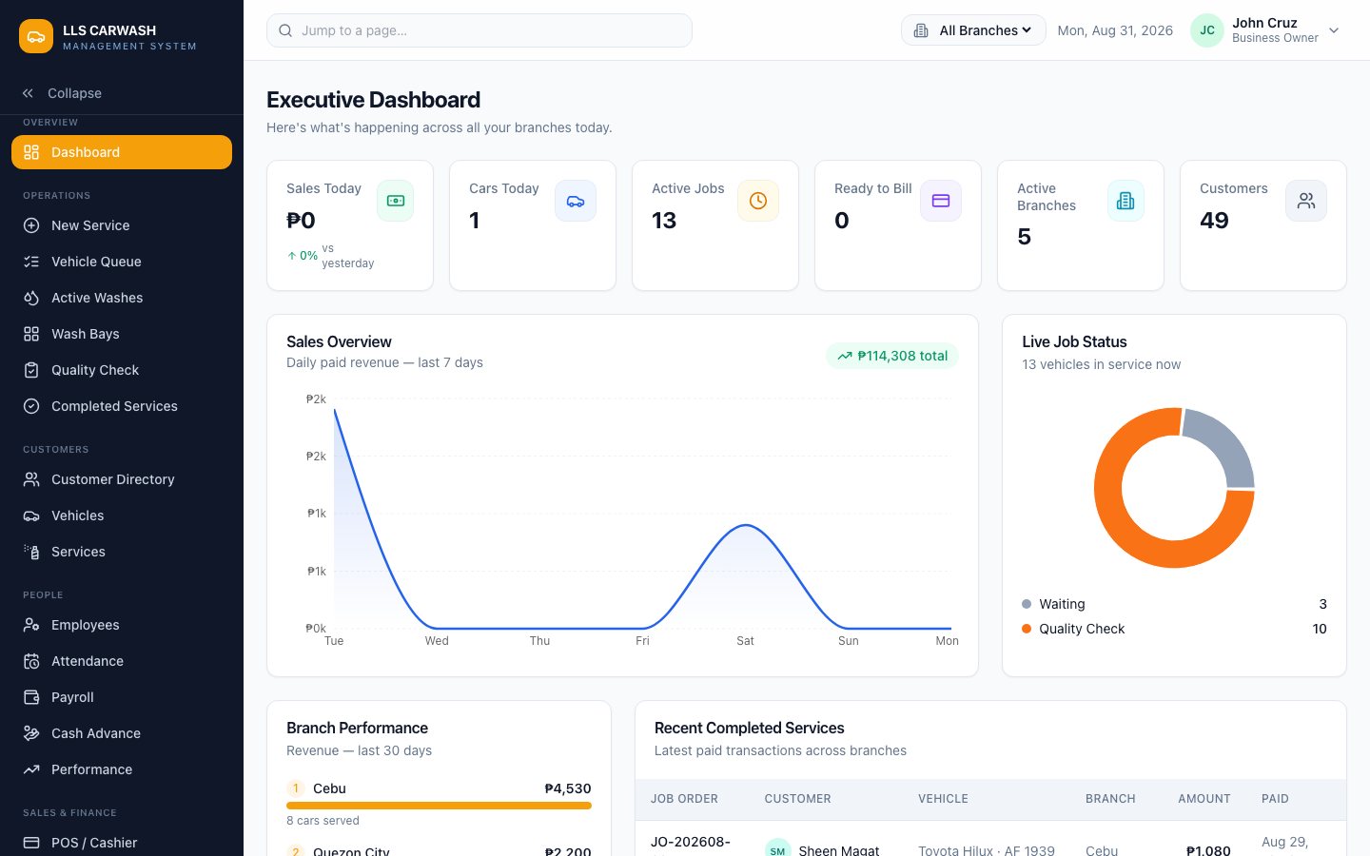The width and height of the screenshot is (1370, 856).
Task: Go to New Service page
Action: 122,225
